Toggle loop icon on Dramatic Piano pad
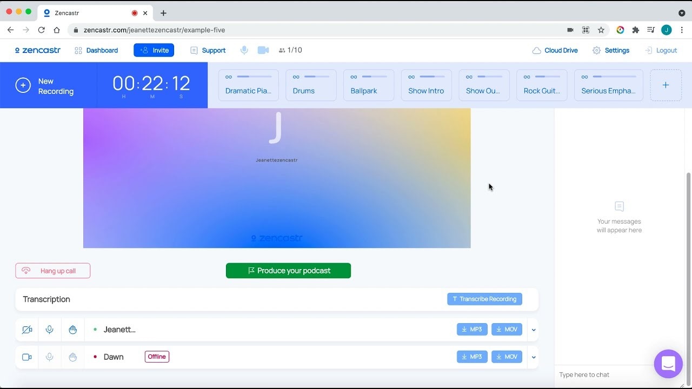 (x=229, y=77)
